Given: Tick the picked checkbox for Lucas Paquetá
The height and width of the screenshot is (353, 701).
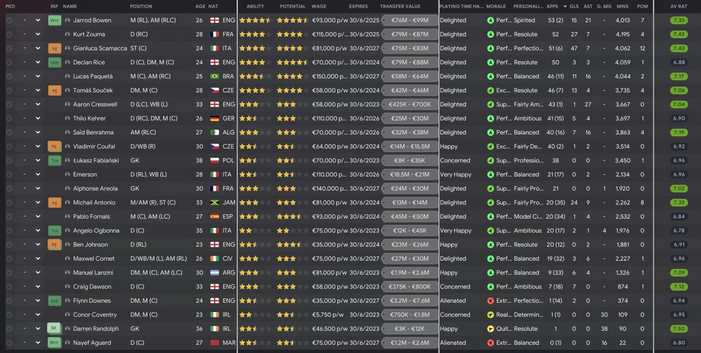Looking at the screenshot, I should (x=9, y=77).
